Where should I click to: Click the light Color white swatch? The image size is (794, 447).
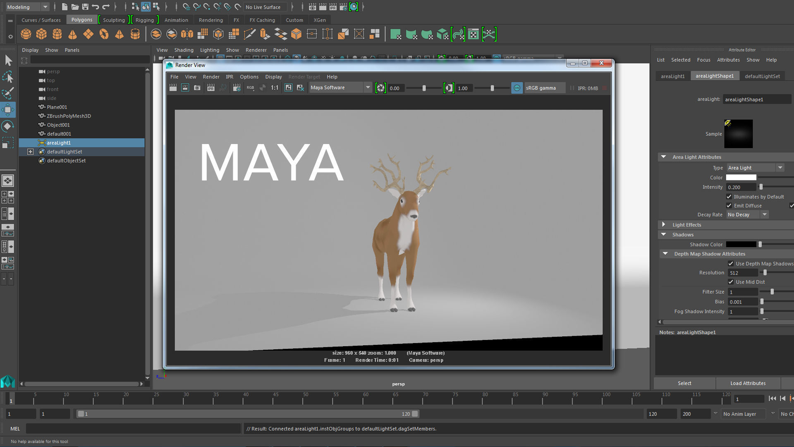(741, 178)
